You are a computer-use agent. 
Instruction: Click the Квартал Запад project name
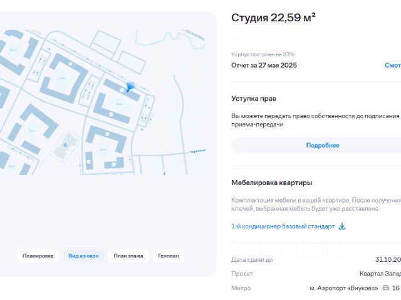coord(380,274)
